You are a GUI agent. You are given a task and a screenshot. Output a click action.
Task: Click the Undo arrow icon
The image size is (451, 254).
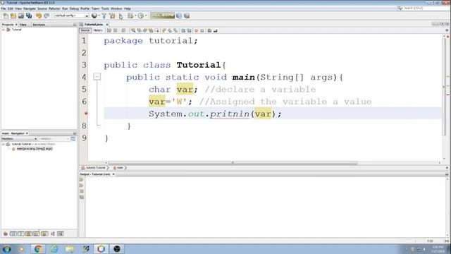pos(39,16)
